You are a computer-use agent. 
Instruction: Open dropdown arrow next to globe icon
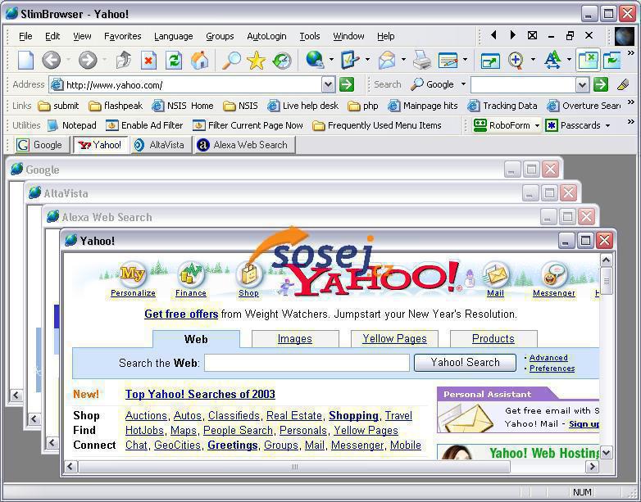331,60
